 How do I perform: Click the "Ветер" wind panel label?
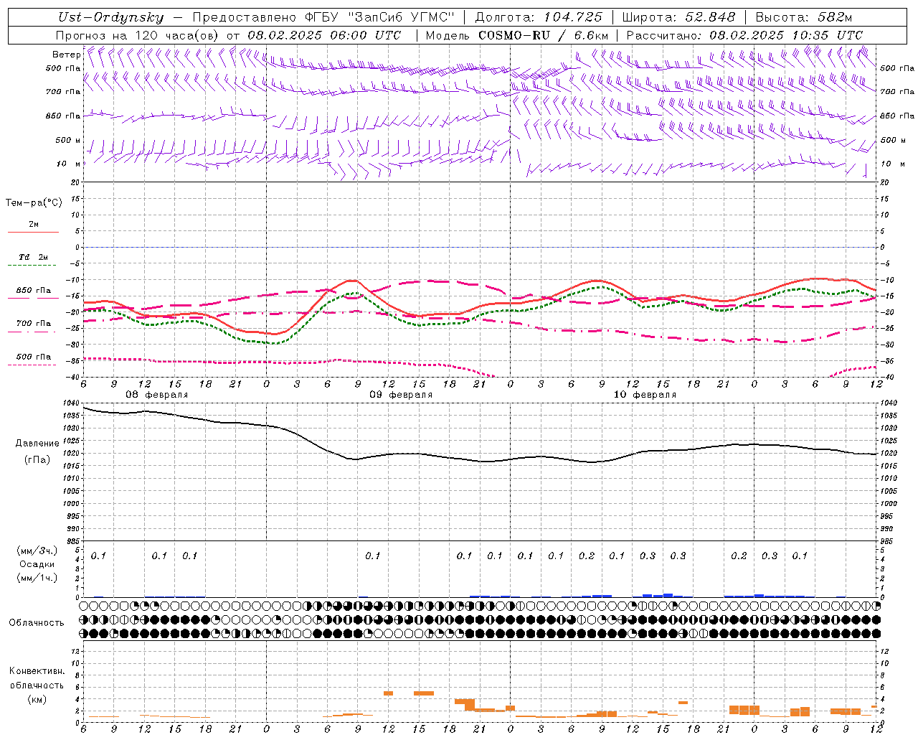(66, 55)
